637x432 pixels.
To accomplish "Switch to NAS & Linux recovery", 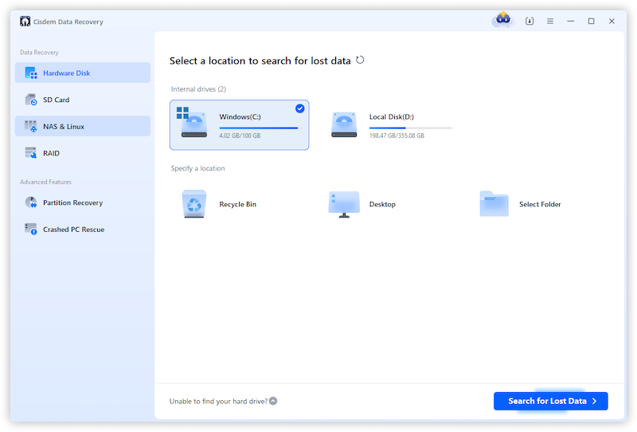I will (83, 126).
